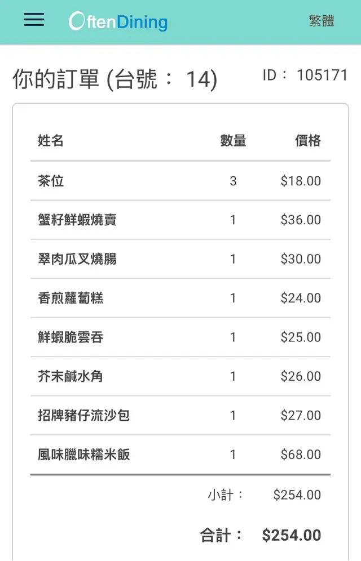Click the 姓名 column header
361x561 pixels.
[x=51, y=141]
